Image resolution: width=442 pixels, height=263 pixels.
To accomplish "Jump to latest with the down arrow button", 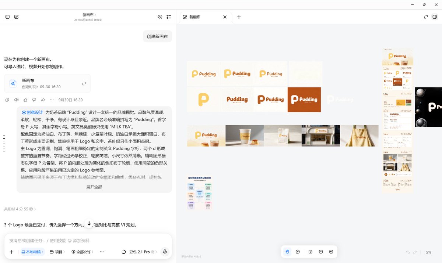I will pyautogui.click(x=89, y=224).
